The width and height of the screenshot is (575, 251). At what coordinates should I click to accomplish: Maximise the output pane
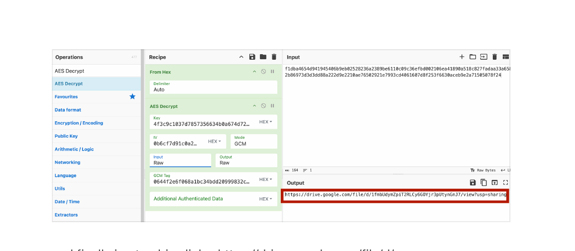coord(506,182)
